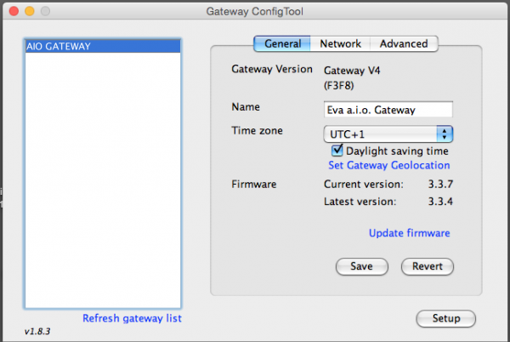Click the Update firmware link

coord(409,233)
